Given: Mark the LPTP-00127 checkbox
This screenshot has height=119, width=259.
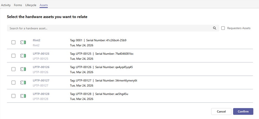Looking at the screenshot, I should 13,82.
